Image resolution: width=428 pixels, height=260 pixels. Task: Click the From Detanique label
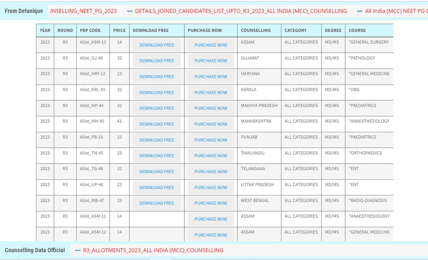(x=24, y=11)
